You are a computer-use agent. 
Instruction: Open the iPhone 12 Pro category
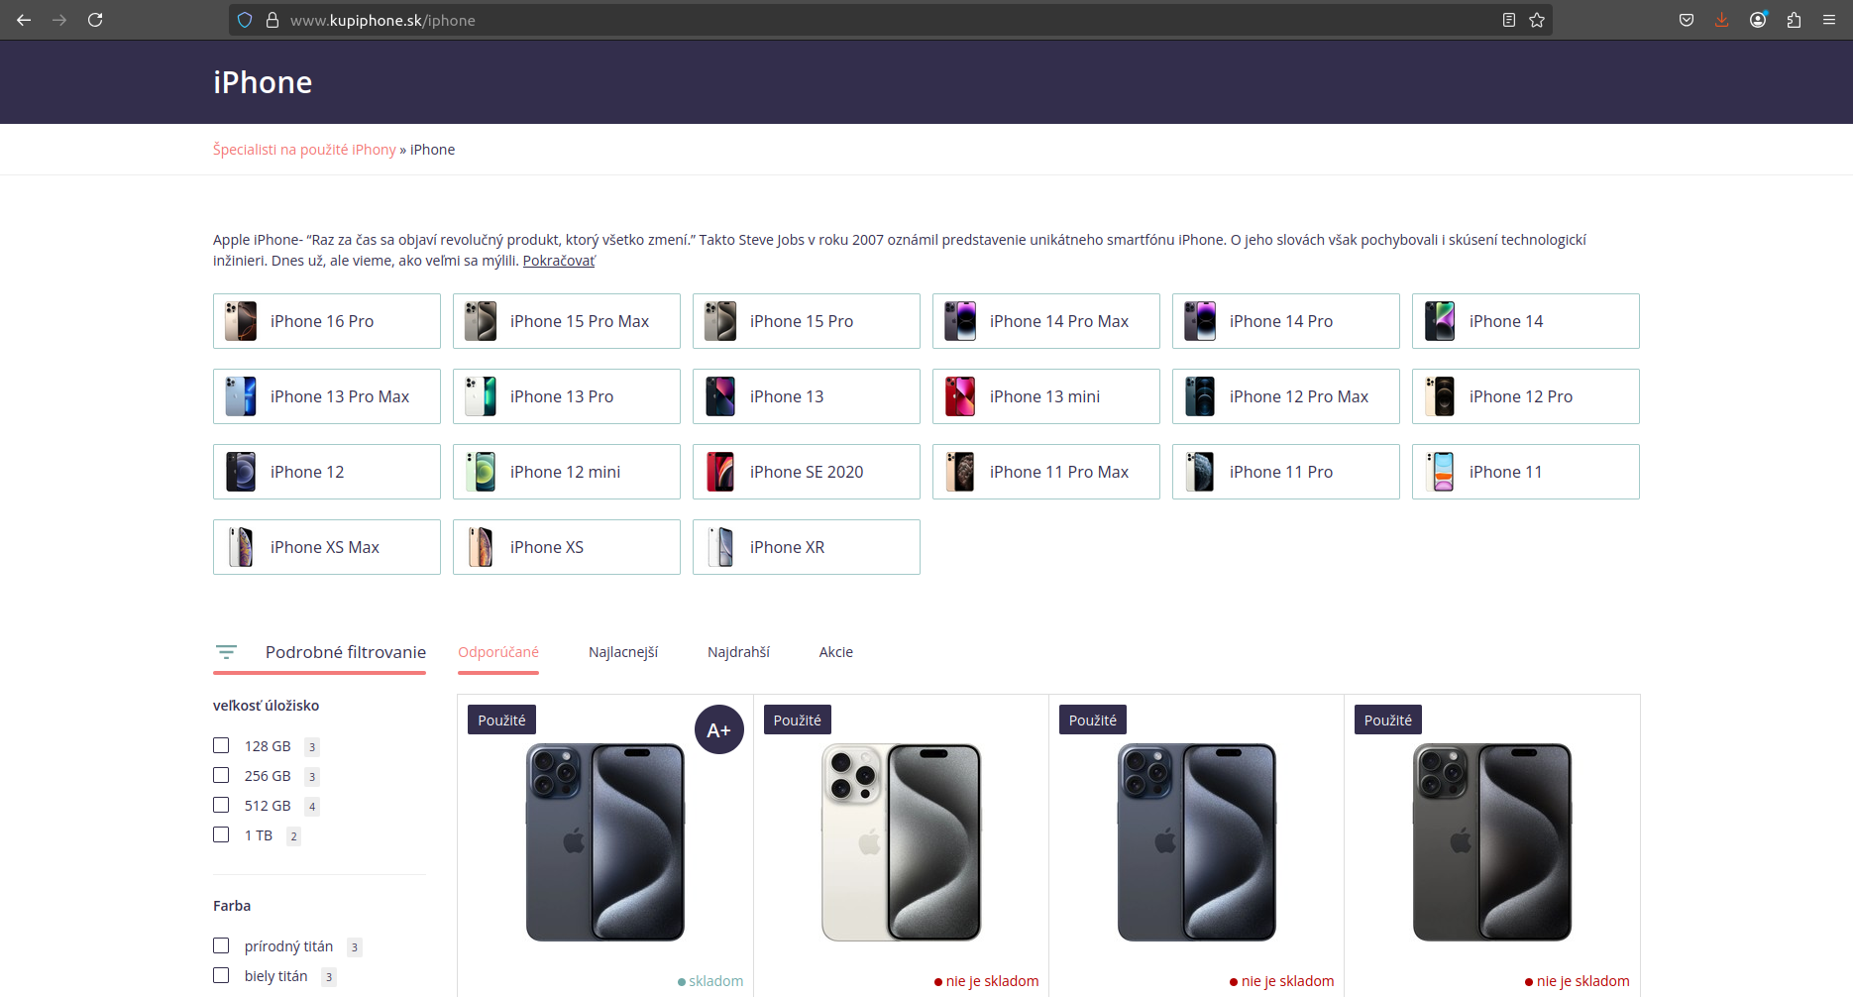[x=1526, y=396]
